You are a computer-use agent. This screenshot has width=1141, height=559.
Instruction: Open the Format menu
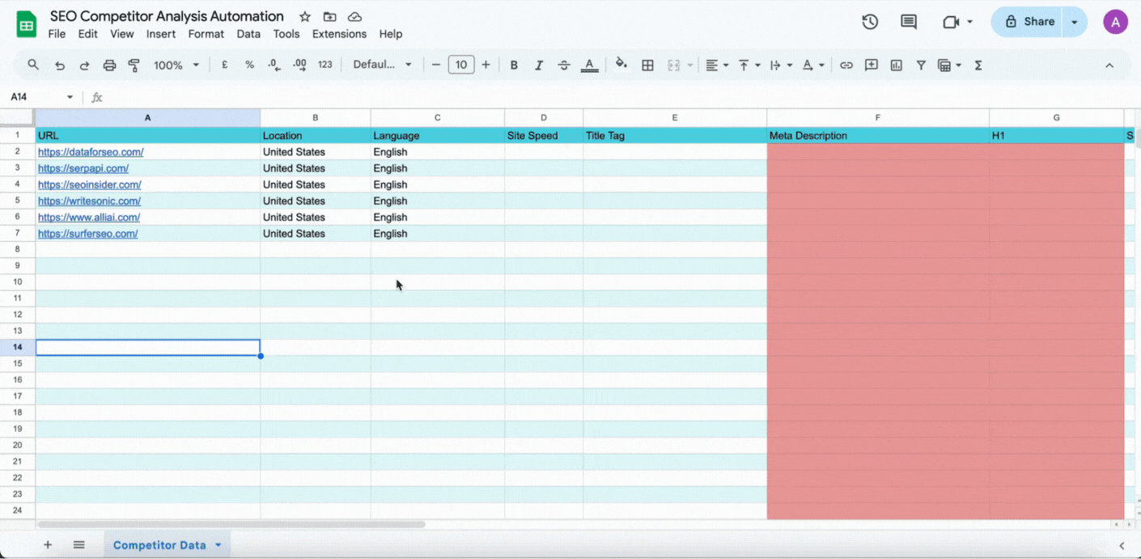206,34
